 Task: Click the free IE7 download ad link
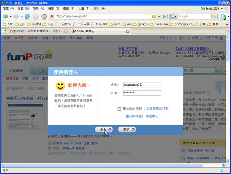coord(128,49)
